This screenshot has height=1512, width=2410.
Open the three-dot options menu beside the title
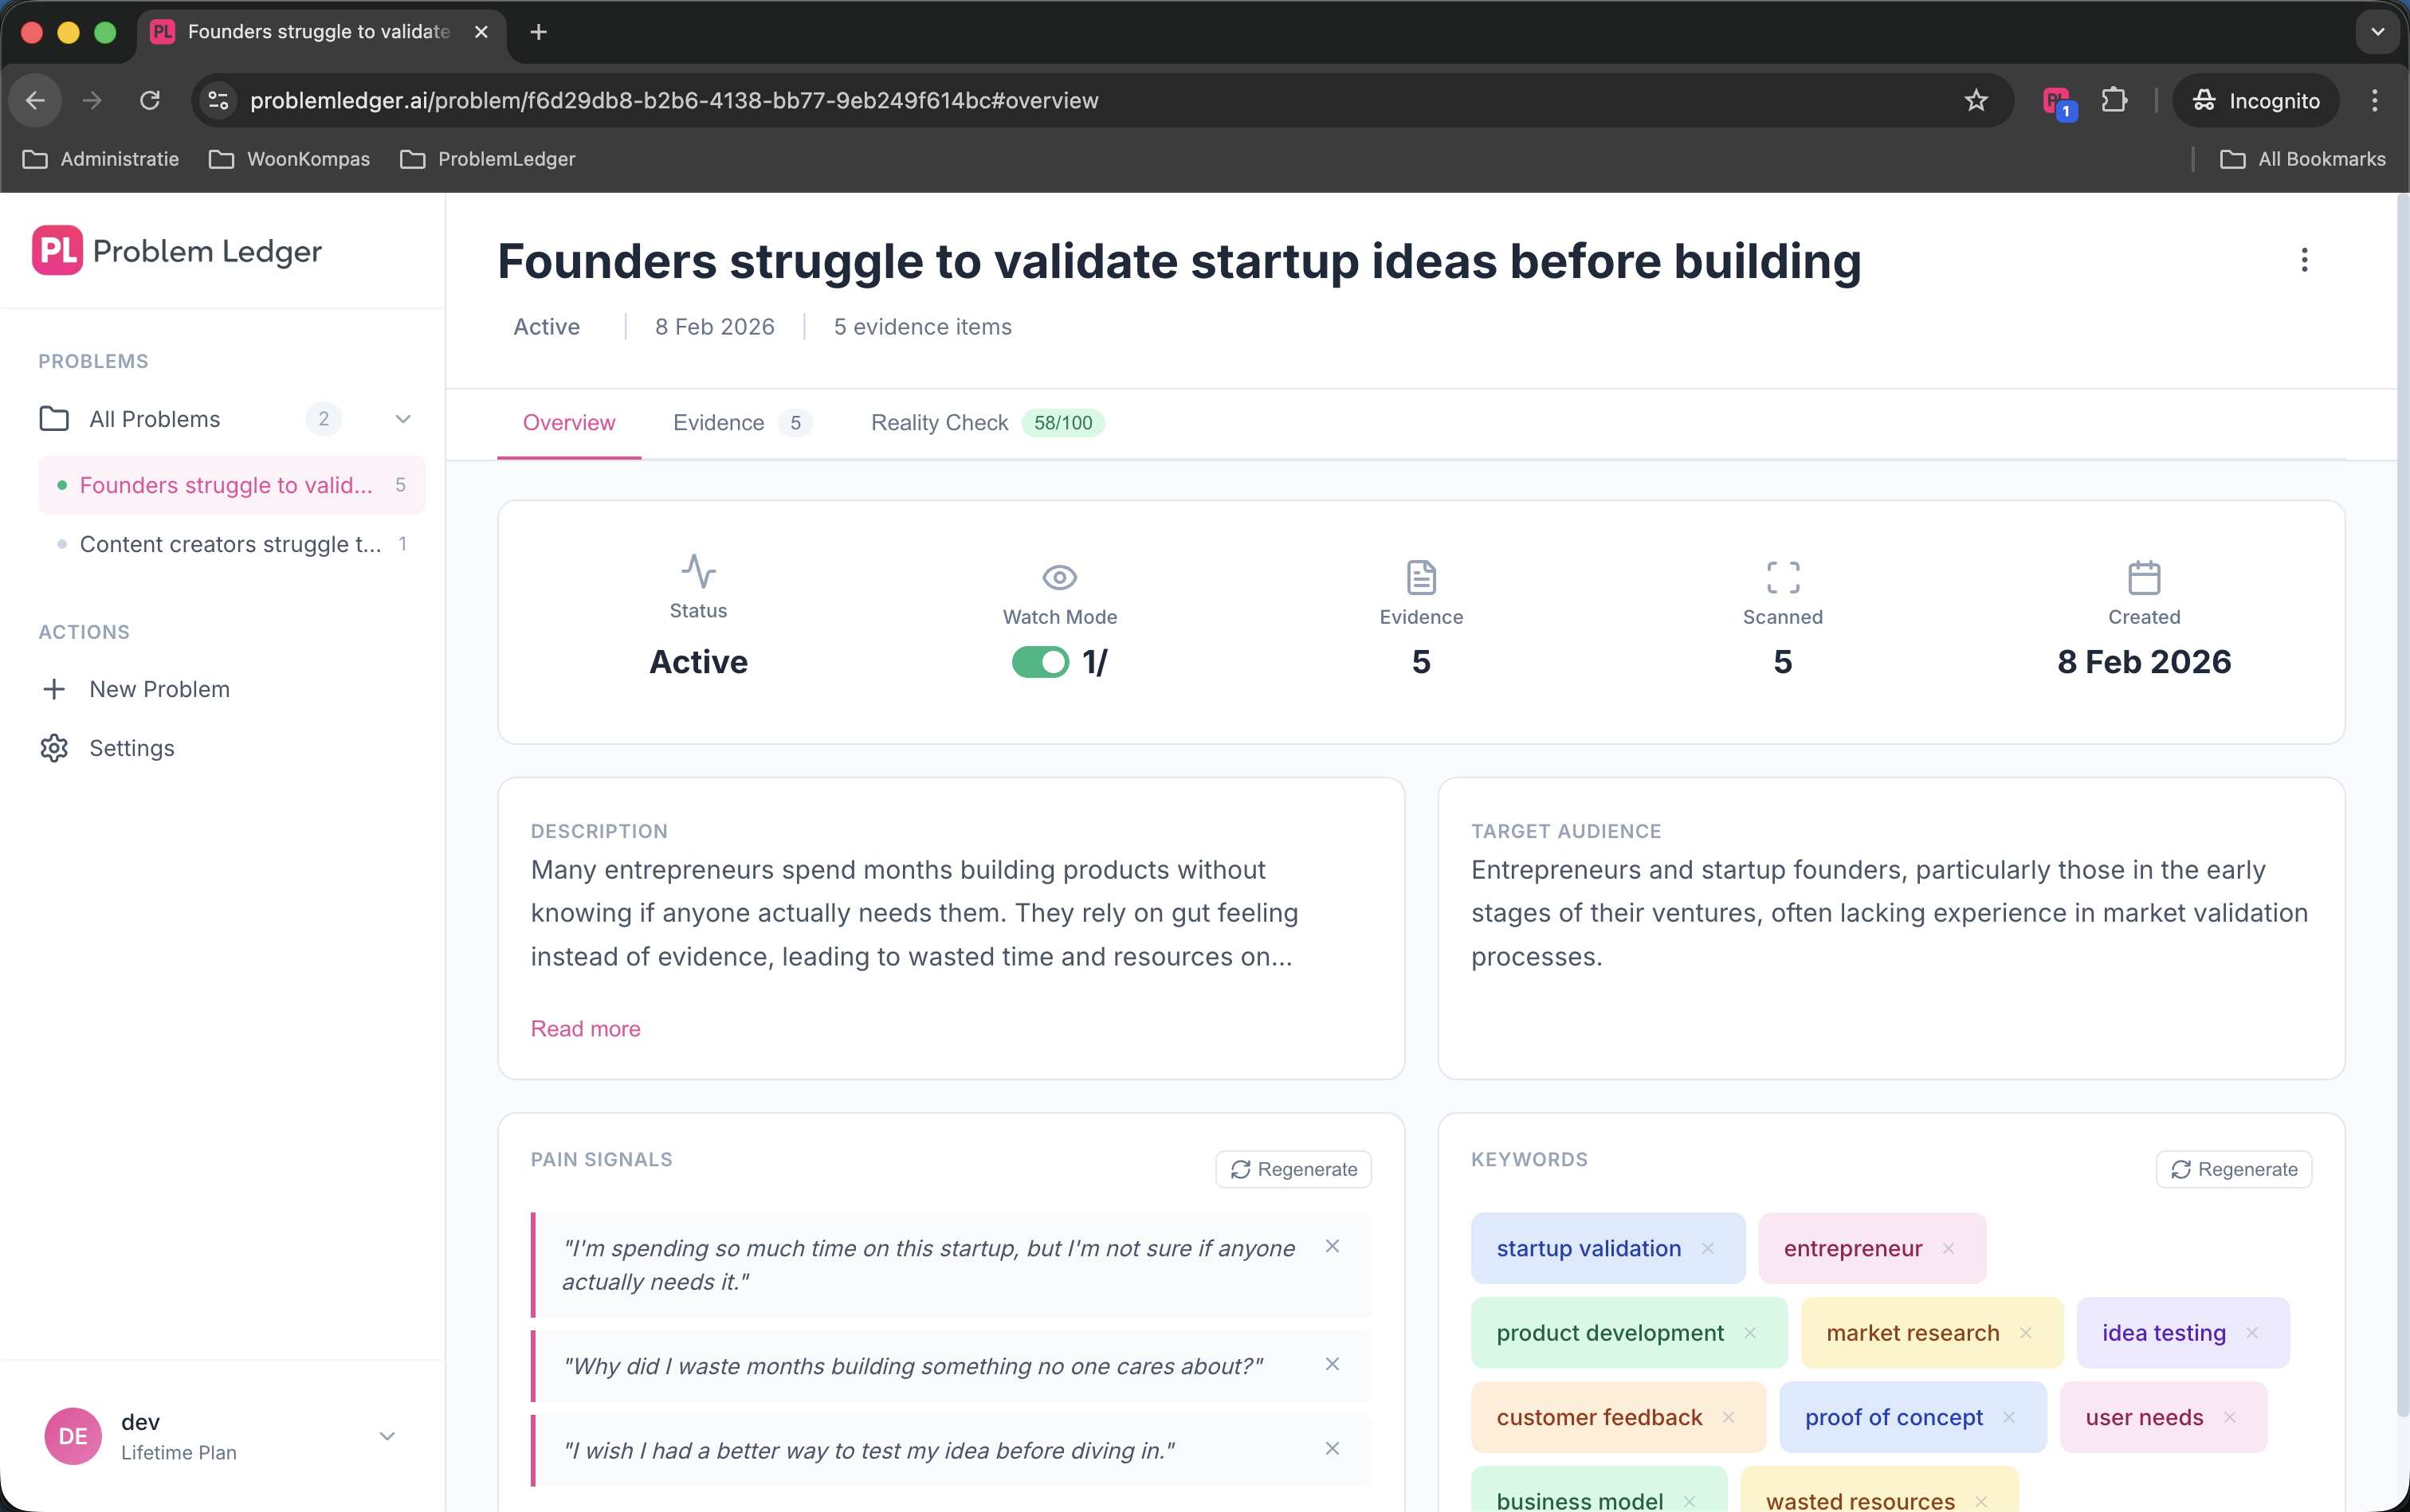tap(2305, 260)
